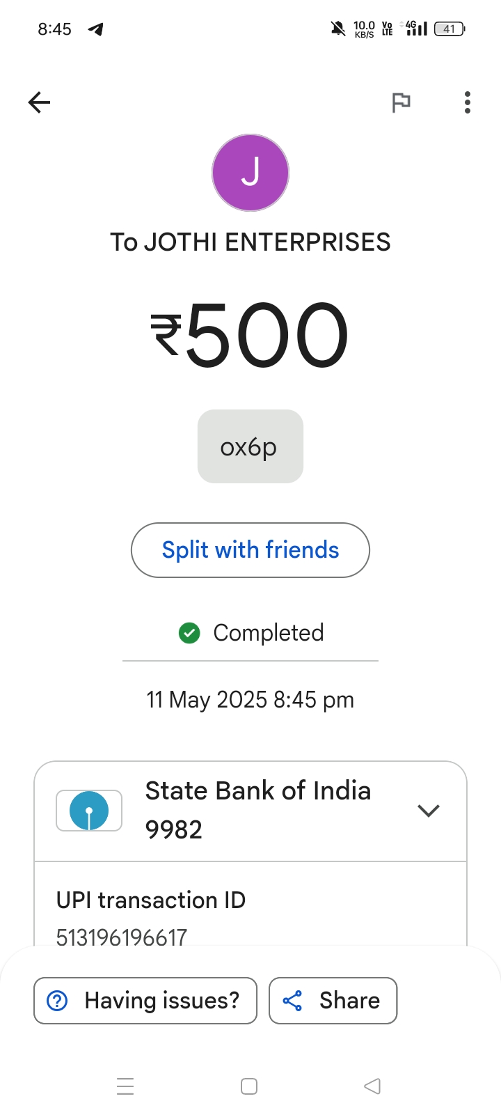The width and height of the screenshot is (501, 1117).
Task: Tap the Telegram notification icon in status bar
Action: click(96, 29)
